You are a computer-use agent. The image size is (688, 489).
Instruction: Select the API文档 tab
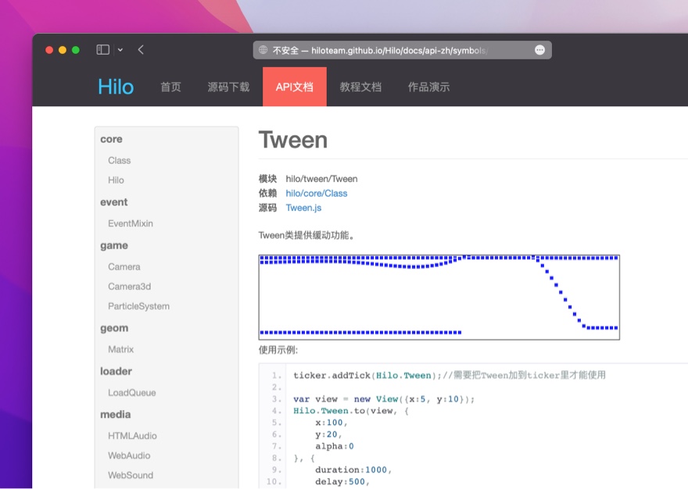294,87
